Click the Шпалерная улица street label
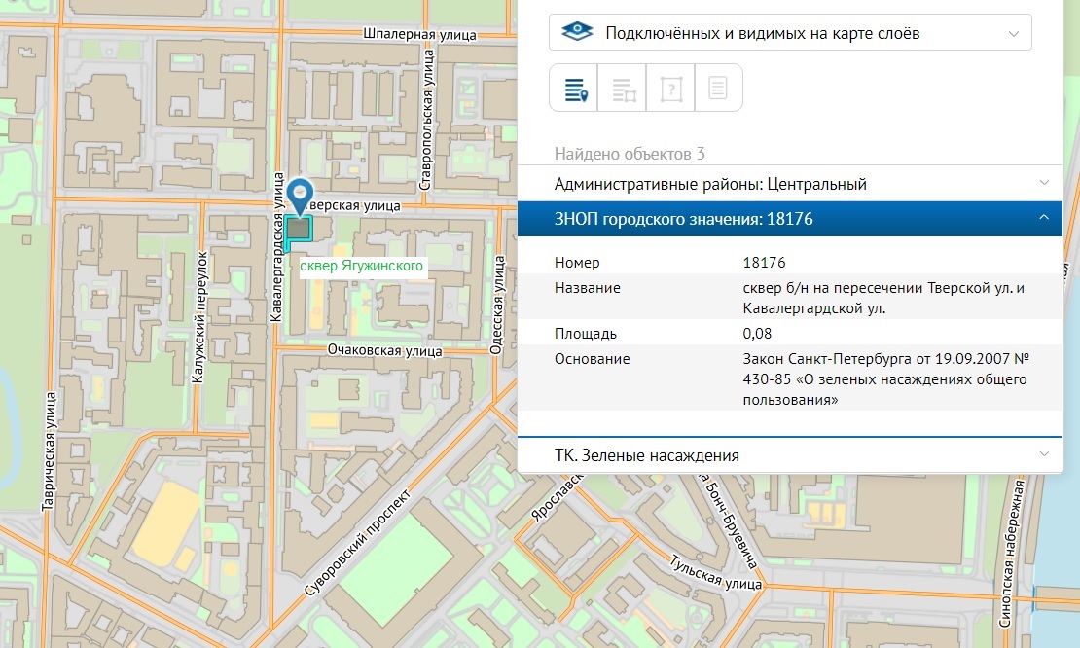 point(420,33)
